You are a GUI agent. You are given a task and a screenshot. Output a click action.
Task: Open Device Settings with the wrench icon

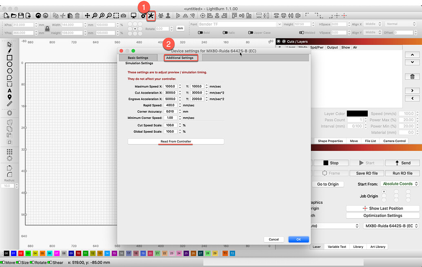(x=151, y=15)
